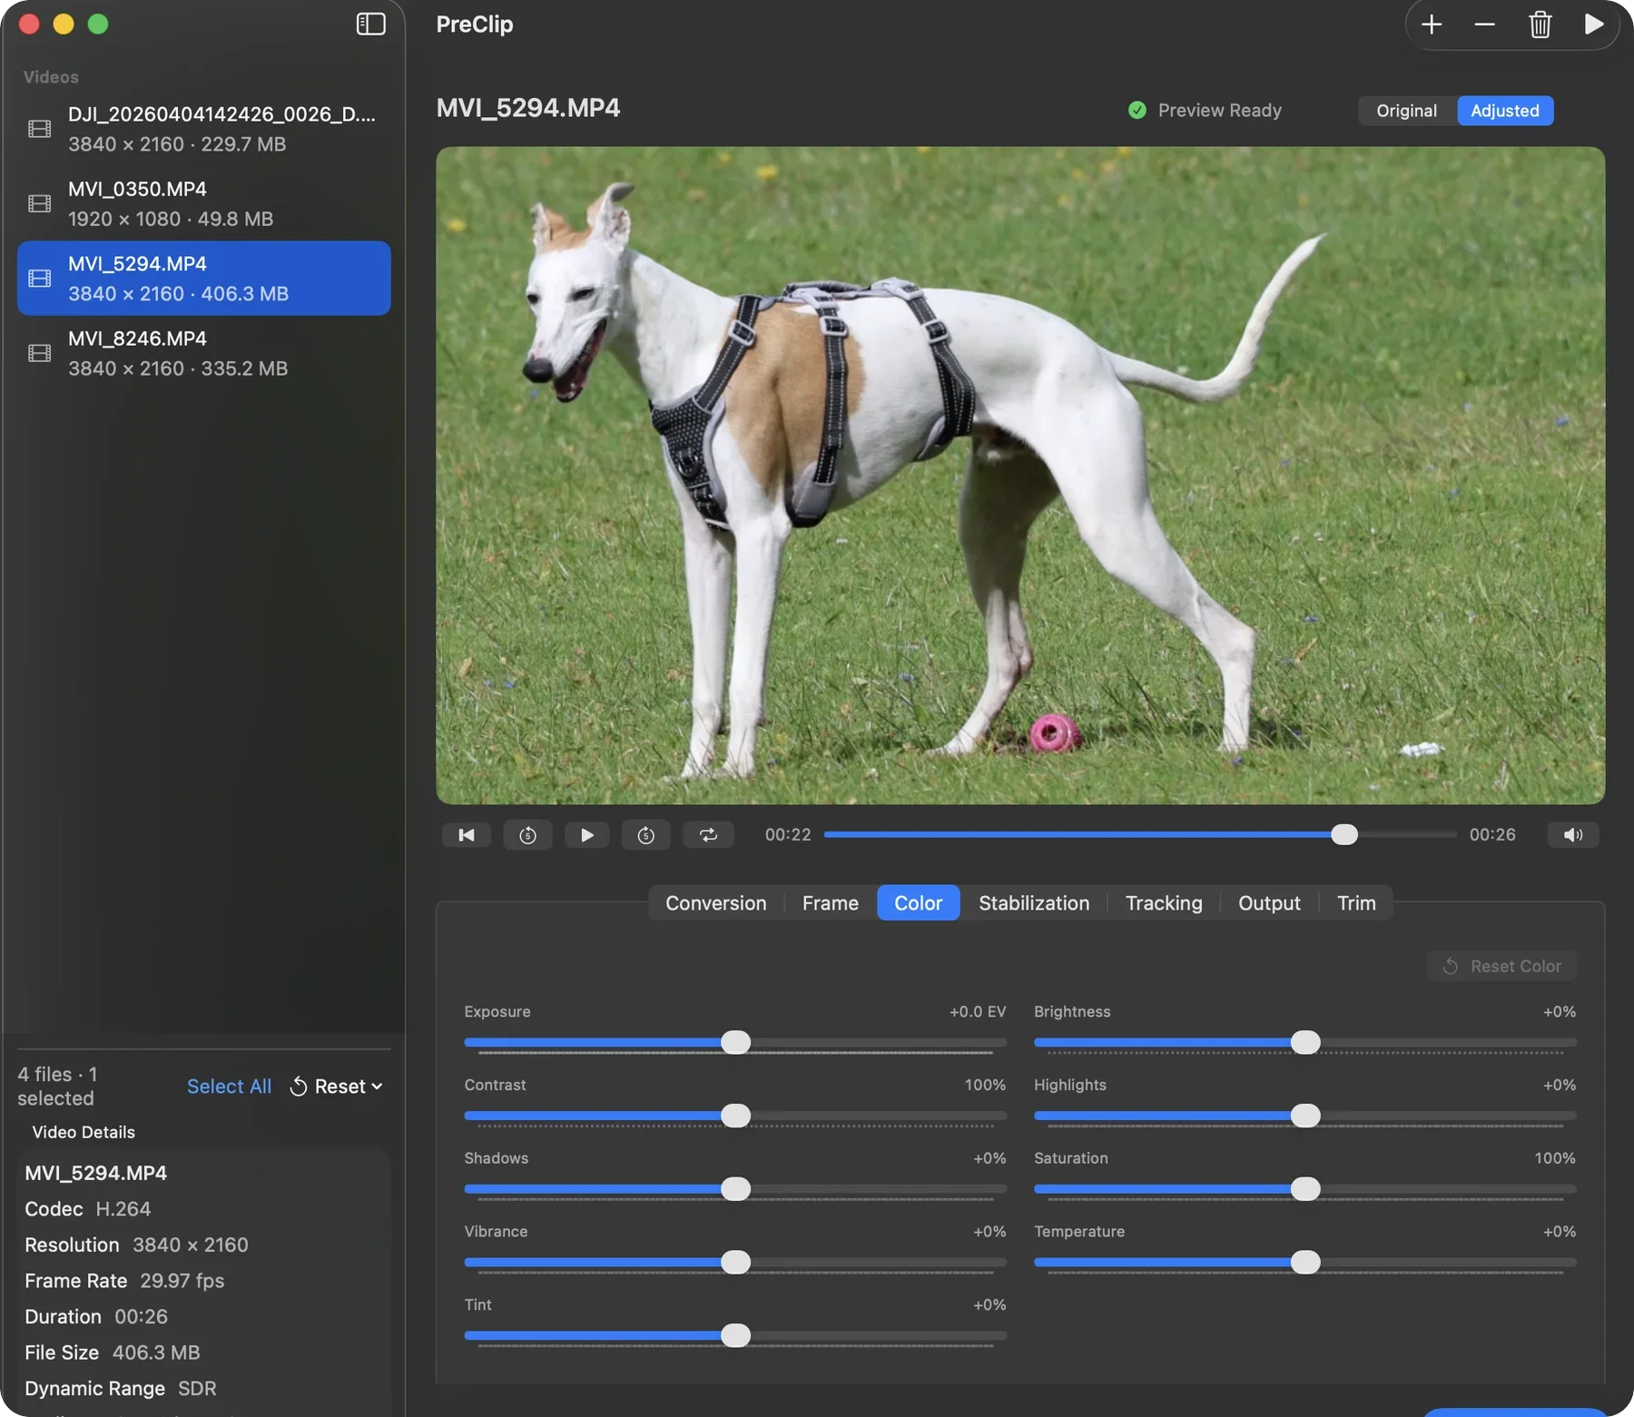The height and width of the screenshot is (1417, 1634).
Task: Select MVI_8246.MP4 in the video list
Action: [x=204, y=353]
